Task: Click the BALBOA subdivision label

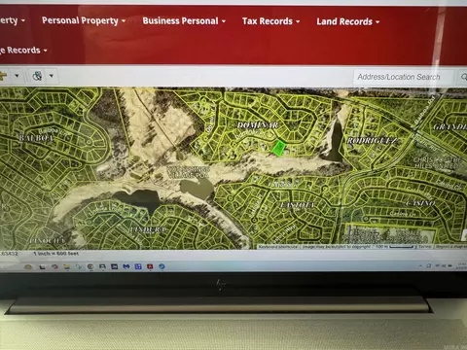Action: click(36, 138)
